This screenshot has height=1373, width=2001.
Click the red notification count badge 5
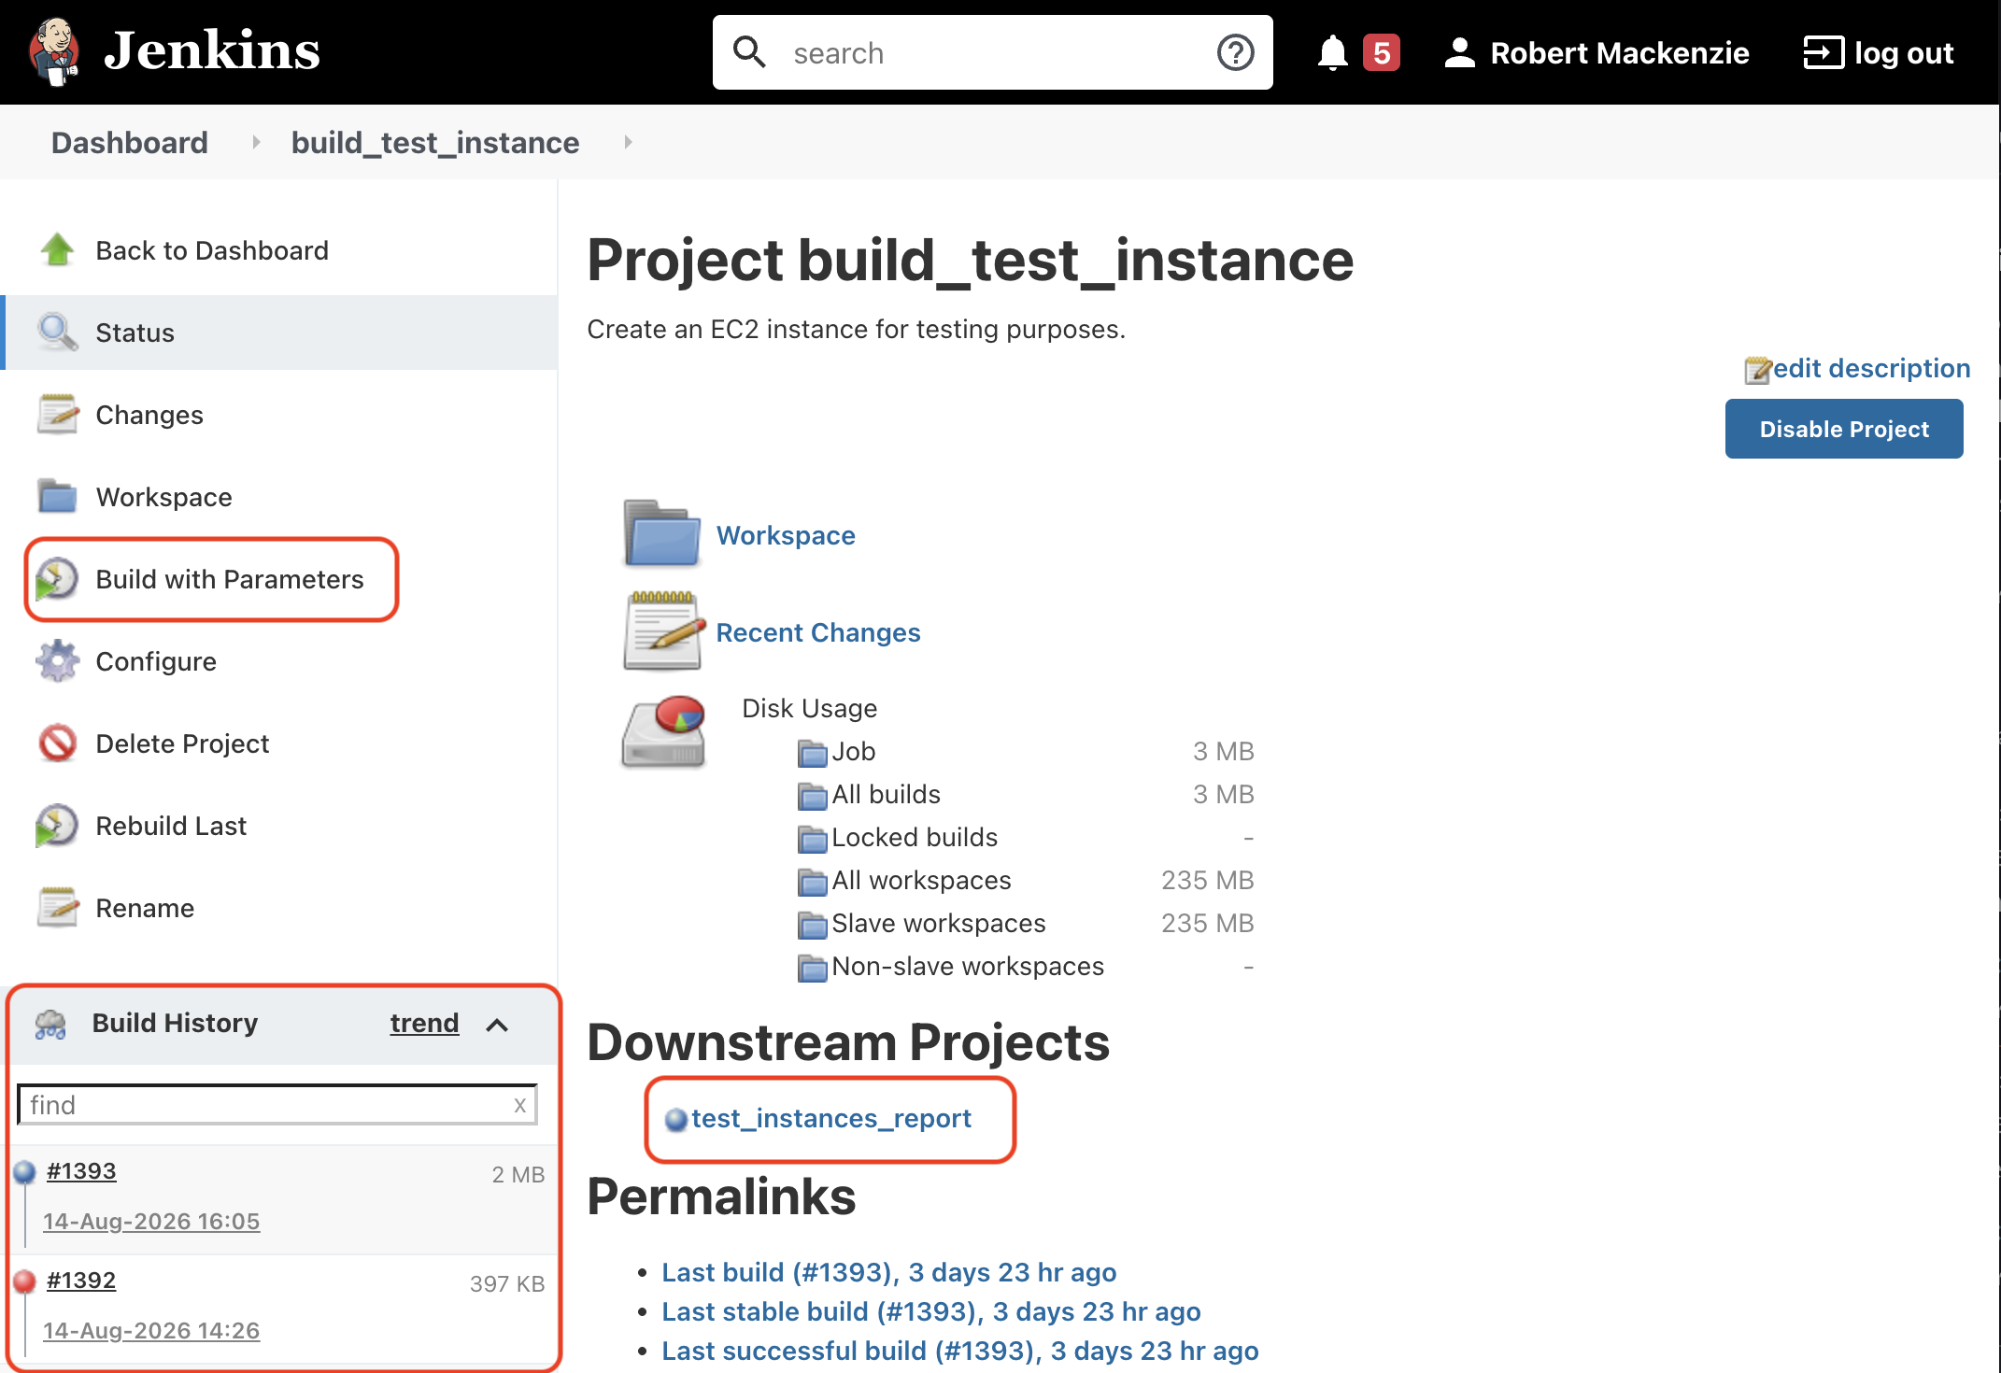(1381, 53)
